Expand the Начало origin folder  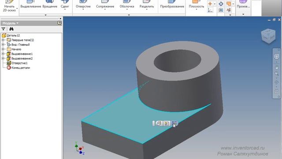(x=3, y=49)
